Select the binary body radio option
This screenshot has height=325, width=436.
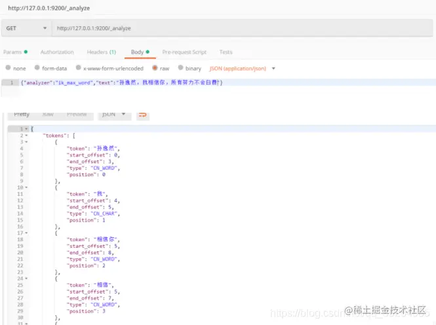point(180,67)
